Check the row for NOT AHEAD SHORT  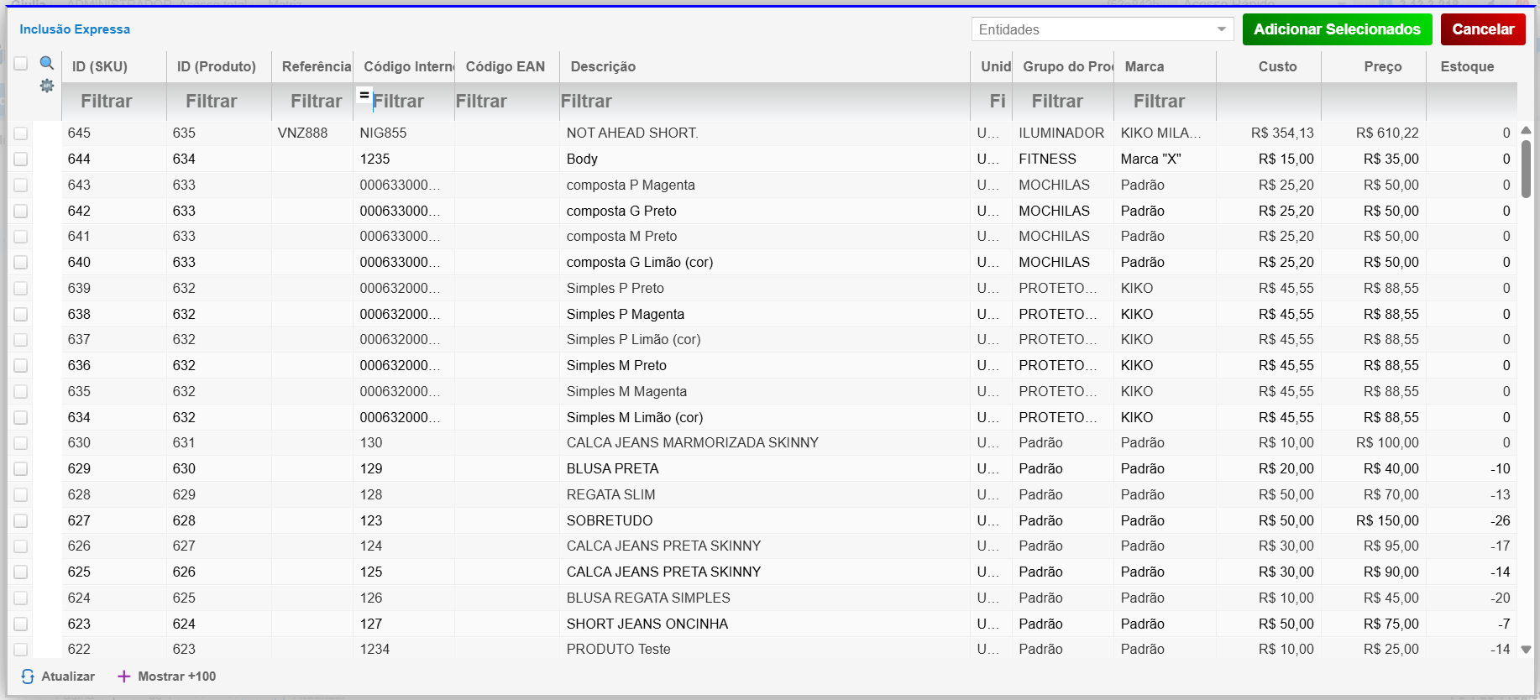(x=21, y=133)
